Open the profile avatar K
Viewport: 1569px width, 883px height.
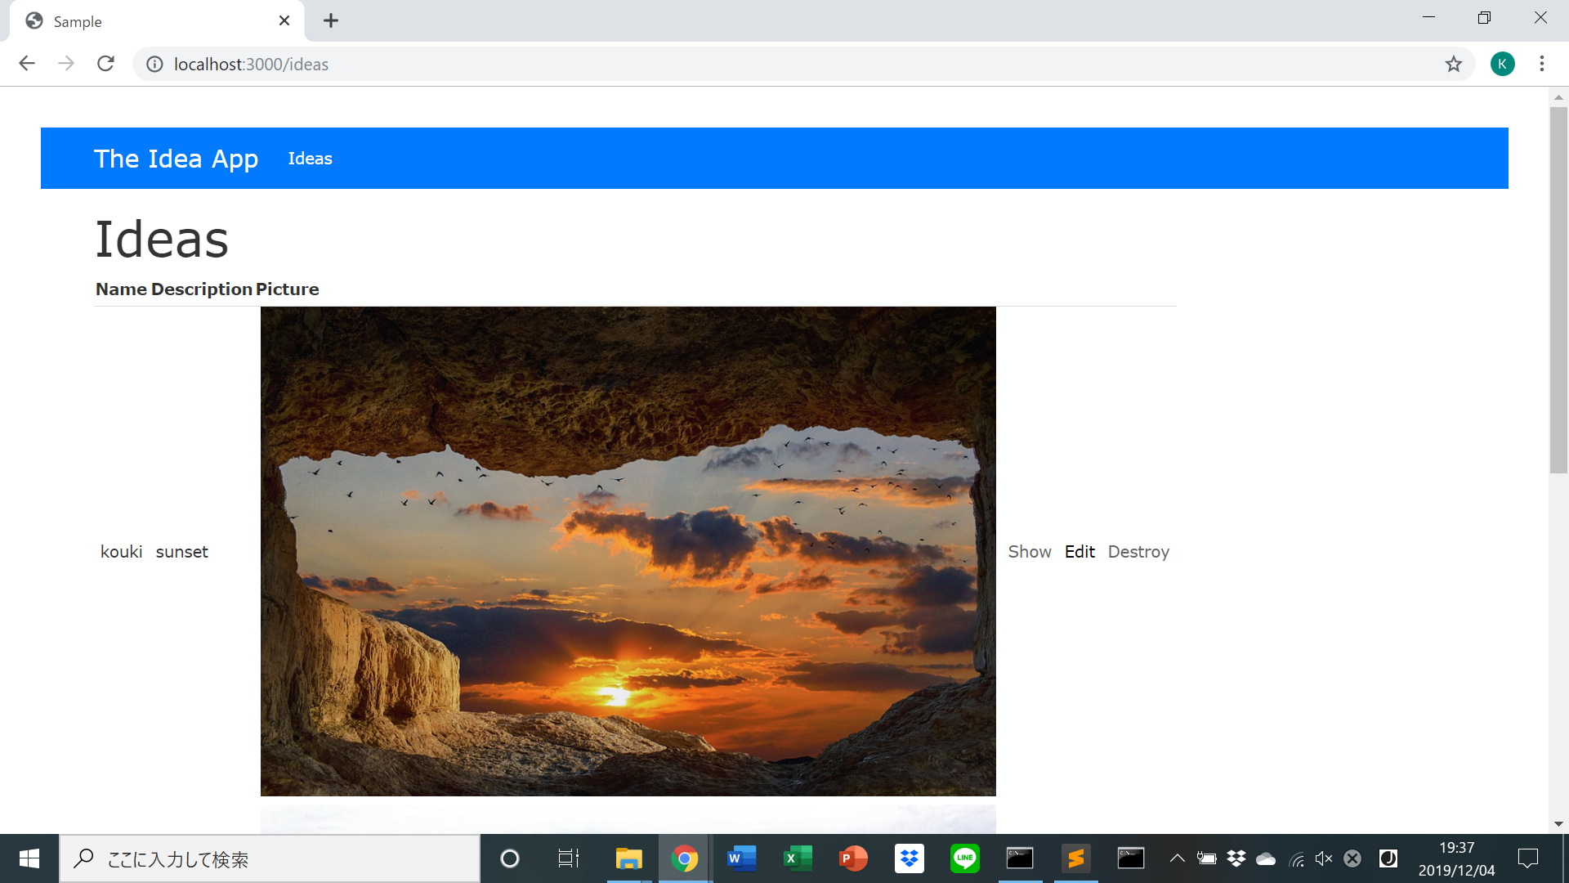click(x=1502, y=64)
